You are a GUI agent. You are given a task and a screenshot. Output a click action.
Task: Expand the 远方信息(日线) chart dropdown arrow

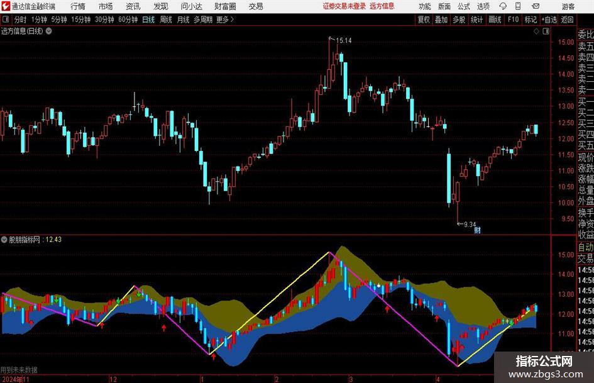pos(49,31)
